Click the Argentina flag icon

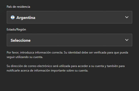click(13, 17)
